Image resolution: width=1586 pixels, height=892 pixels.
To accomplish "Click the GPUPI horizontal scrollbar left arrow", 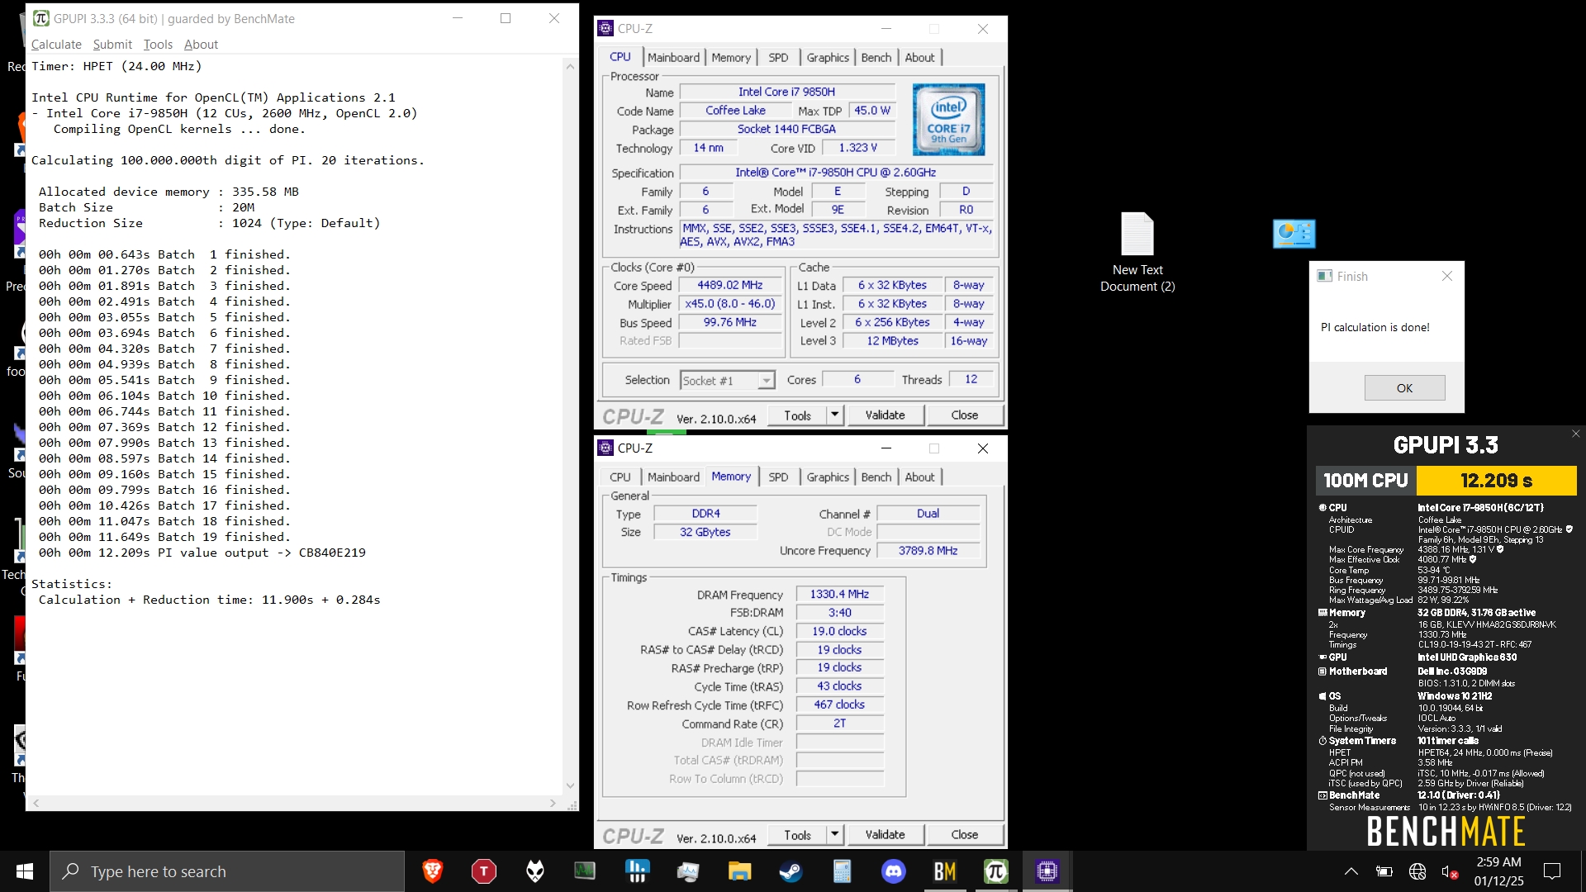I will (x=36, y=803).
